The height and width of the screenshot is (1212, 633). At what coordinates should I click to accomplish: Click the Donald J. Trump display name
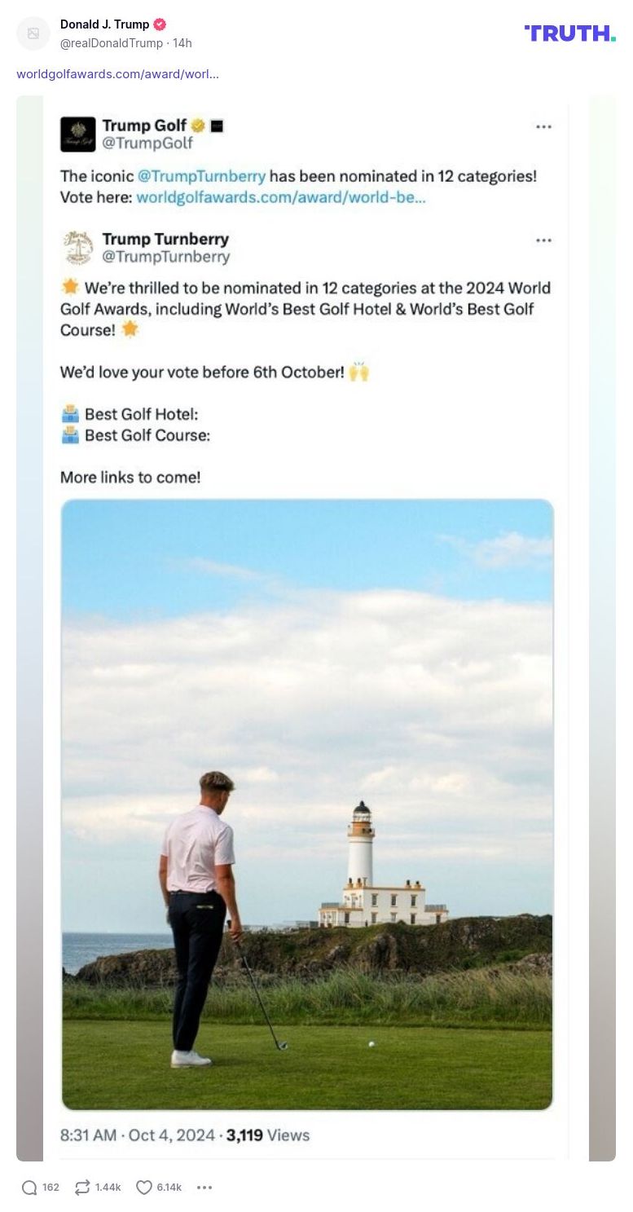[x=104, y=24]
